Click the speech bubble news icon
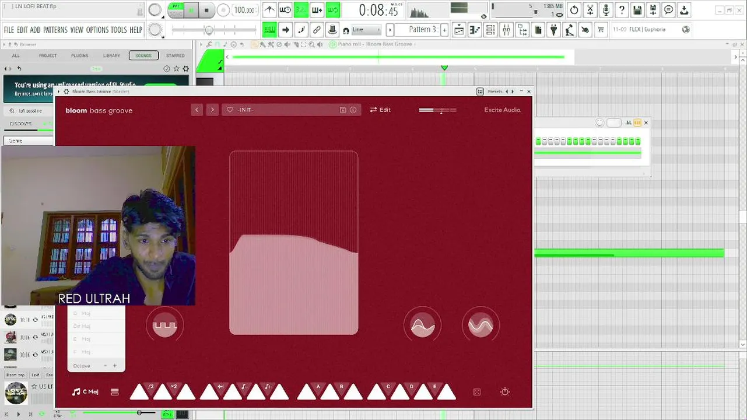747x420 pixels. pos(669,10)
